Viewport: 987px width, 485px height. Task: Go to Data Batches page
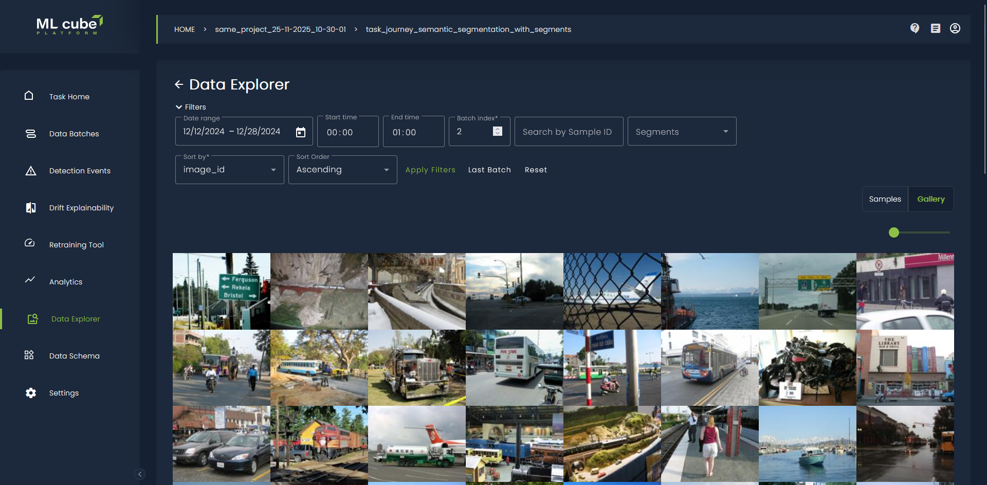point(74,134)
